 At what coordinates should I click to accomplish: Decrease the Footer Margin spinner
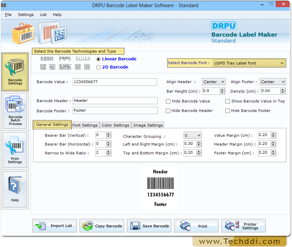click(273, 154)
